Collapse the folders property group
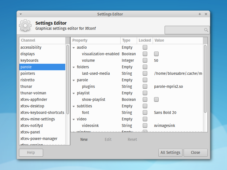Image resolution: width=227 pixels, height=170 pixels. (x=74, y=67)
